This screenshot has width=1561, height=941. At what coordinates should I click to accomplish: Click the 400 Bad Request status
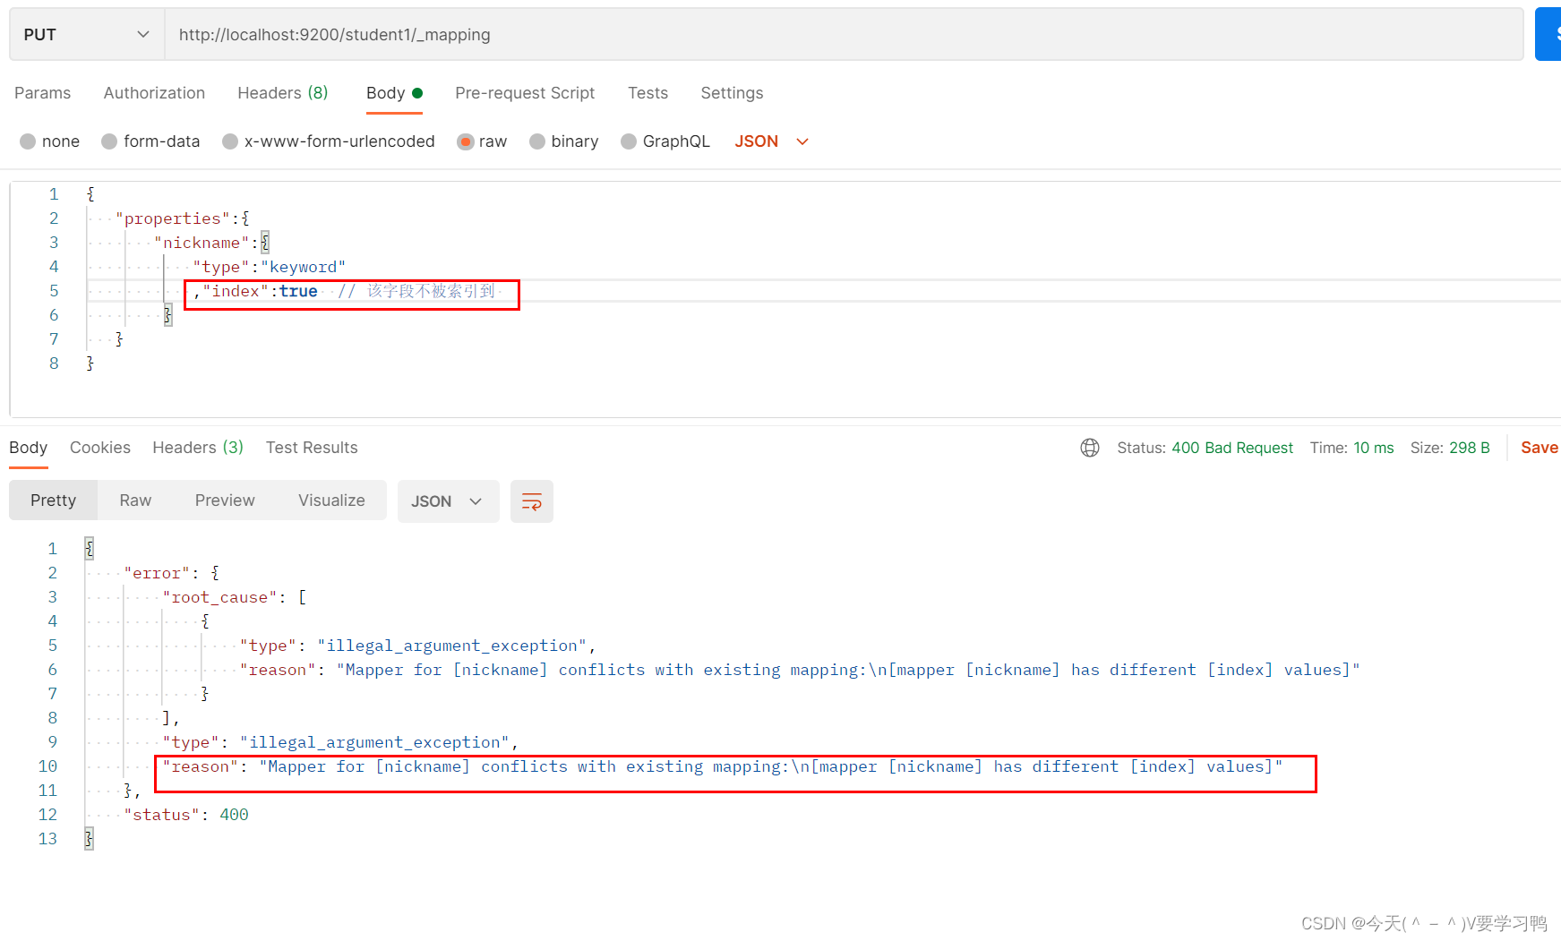(1232, 448)
